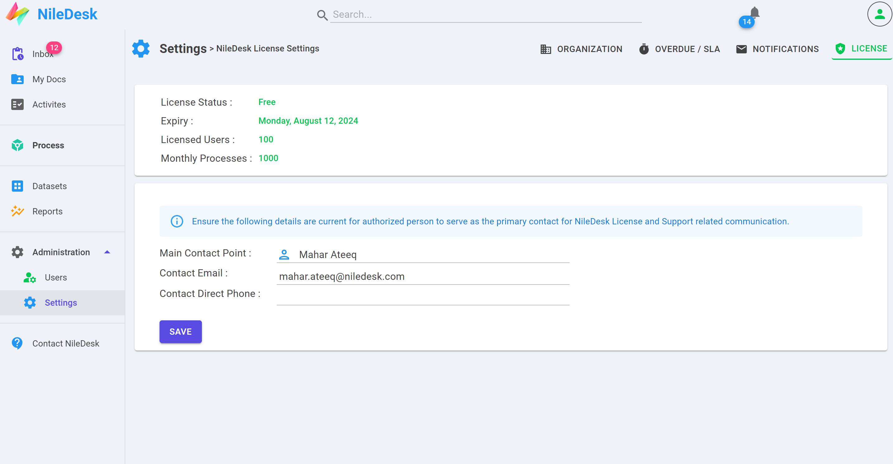This screenshot has width=893, height=464.
Task: Click 'NileDesk License Settings' breadcrumb text
Action: (x=268, y=49)
